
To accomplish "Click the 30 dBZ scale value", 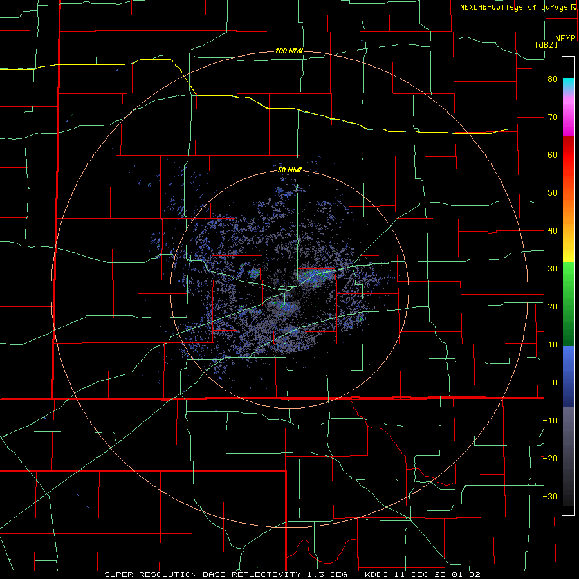I will [553, 269].
